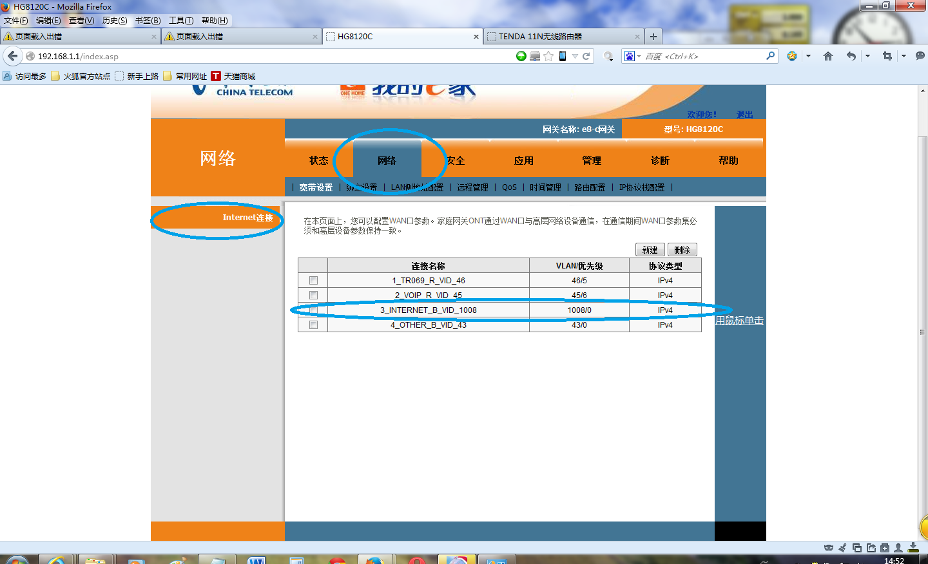This screenshot has height=564, width=928.
Task: Click the mobile phone icon in address bar
Action: pyautogui.click(x=563, y=56)
